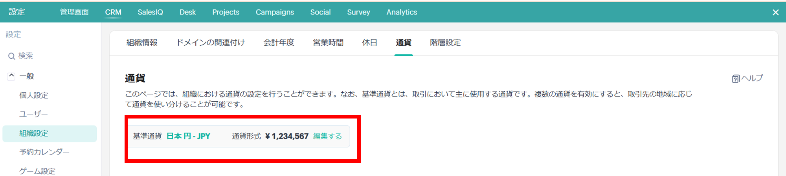
Task: Click the 検索 search field
Action: coord(26,56)
